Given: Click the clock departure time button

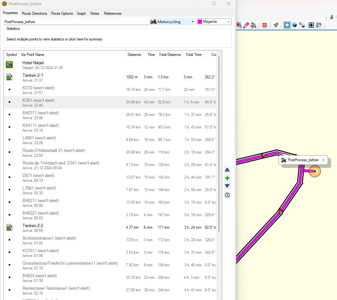Looking at the screenshot, I should (227, 195).
